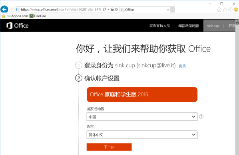
Task: Click the address bar URL field
Action: tap(61, 10)
